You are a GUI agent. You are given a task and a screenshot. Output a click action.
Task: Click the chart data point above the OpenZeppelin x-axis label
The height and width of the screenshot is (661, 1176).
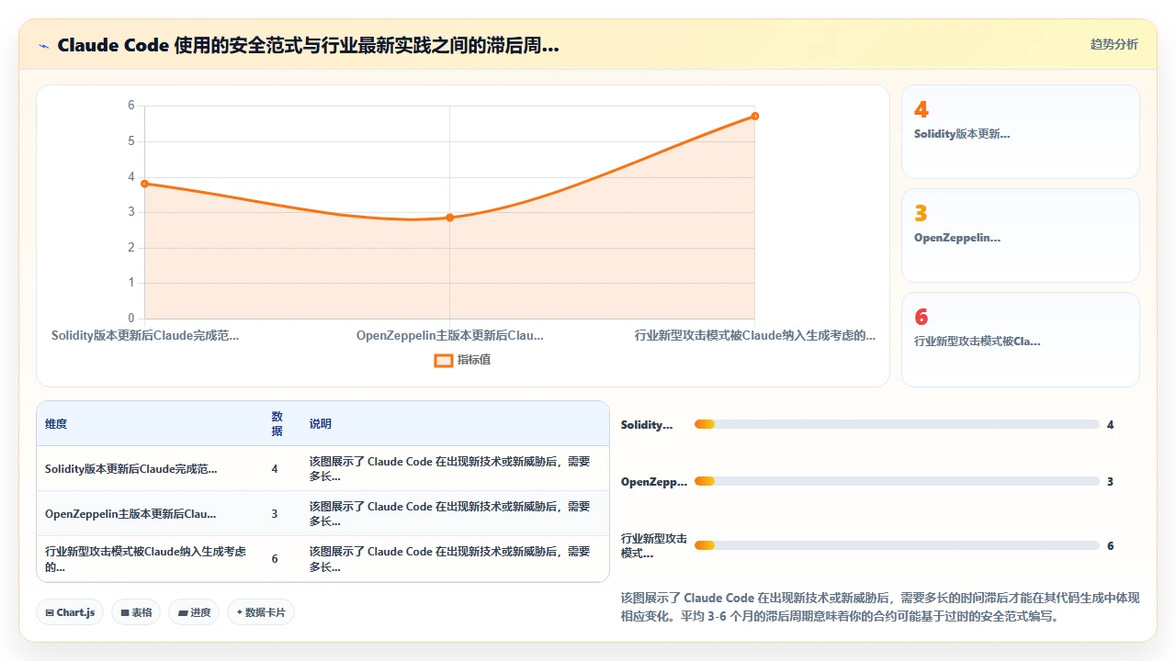(x=449, y=218)
